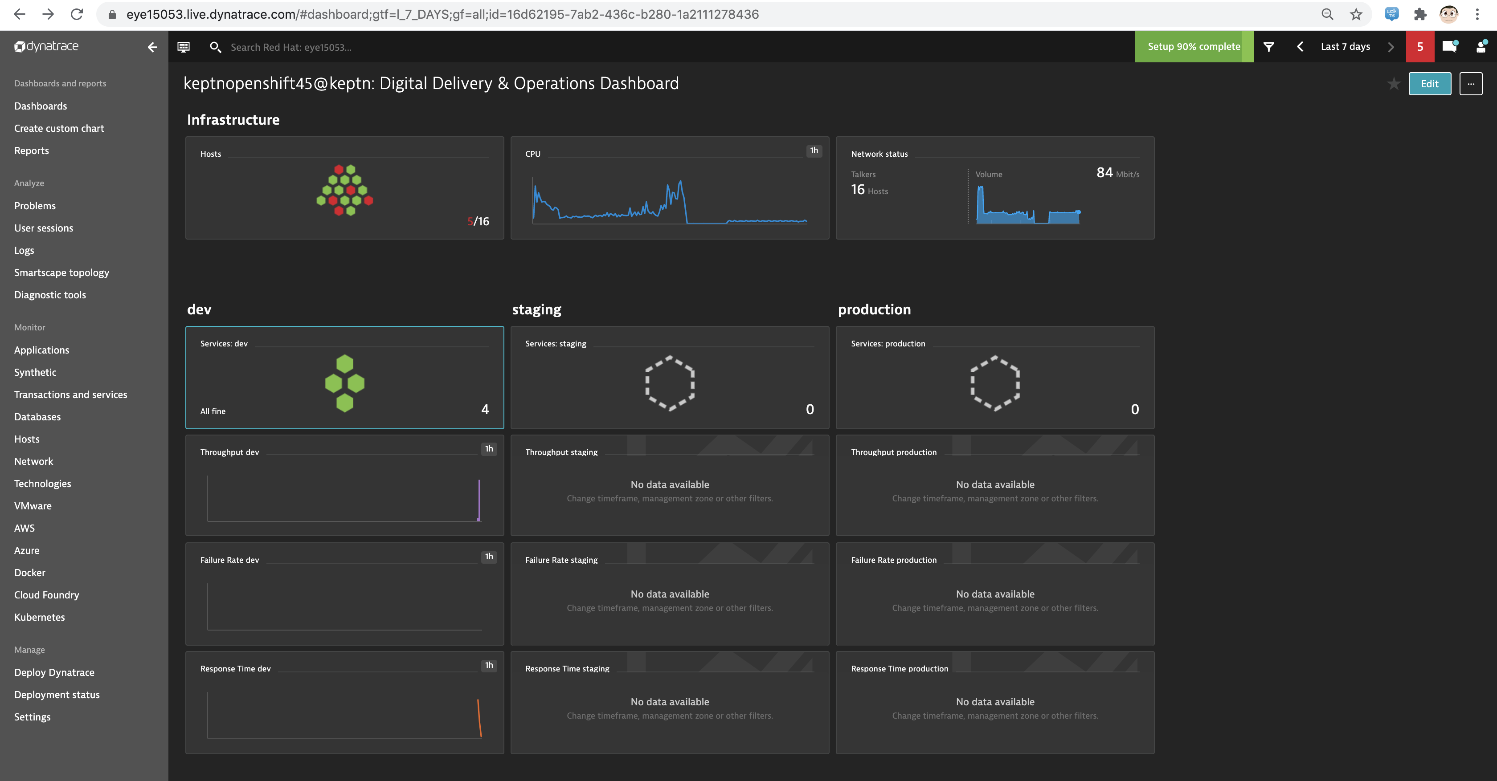Open the Last 7 days timeframe selector
Viewport: 1497px width, 781px height.
tap(1345, 47)
